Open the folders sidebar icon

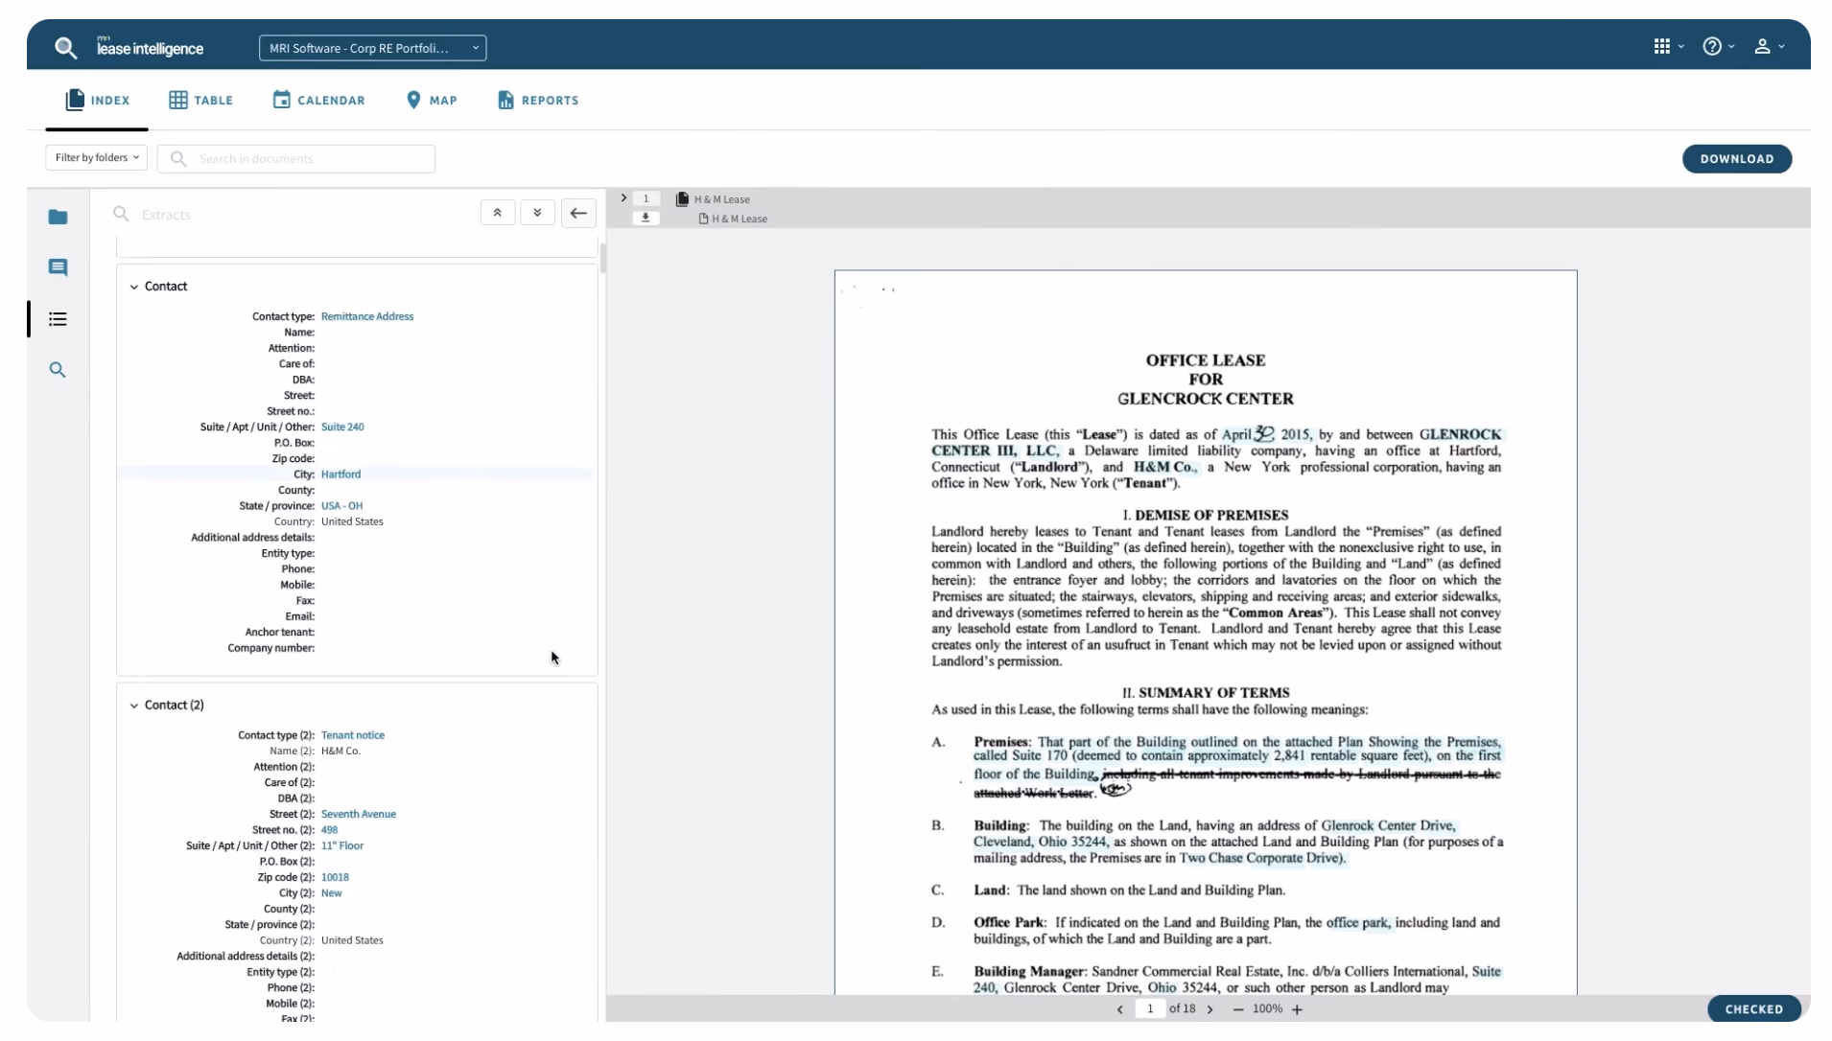pos(58,218)
